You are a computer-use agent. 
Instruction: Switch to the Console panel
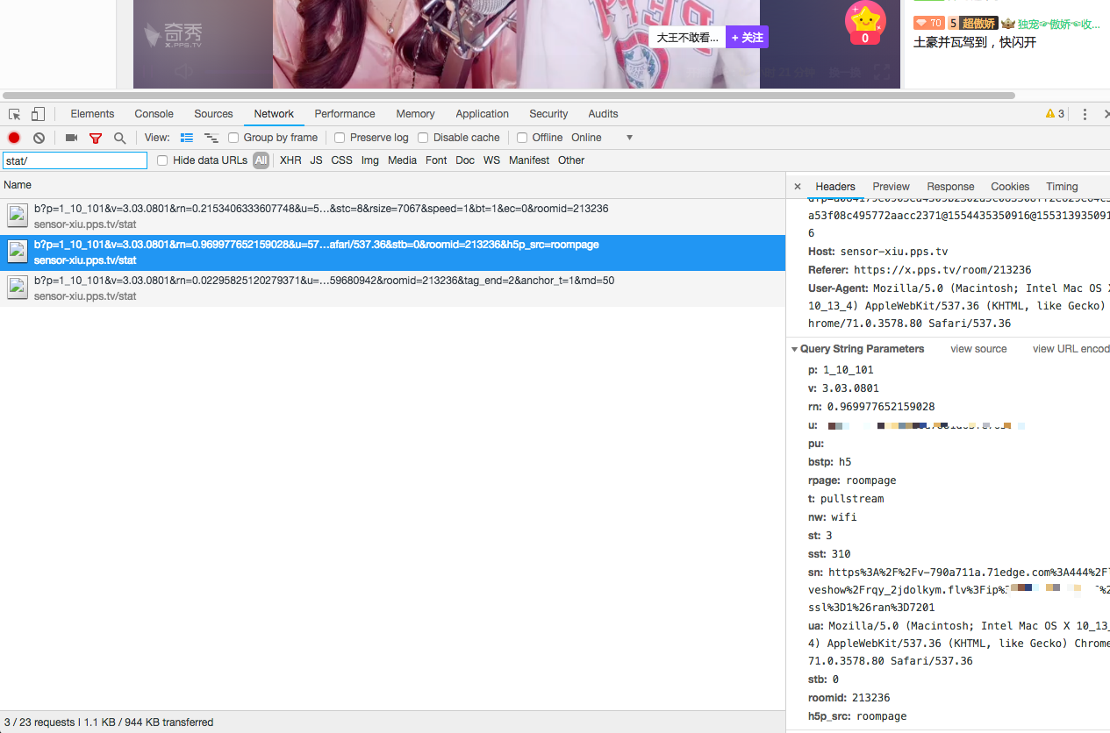(154, 113)
